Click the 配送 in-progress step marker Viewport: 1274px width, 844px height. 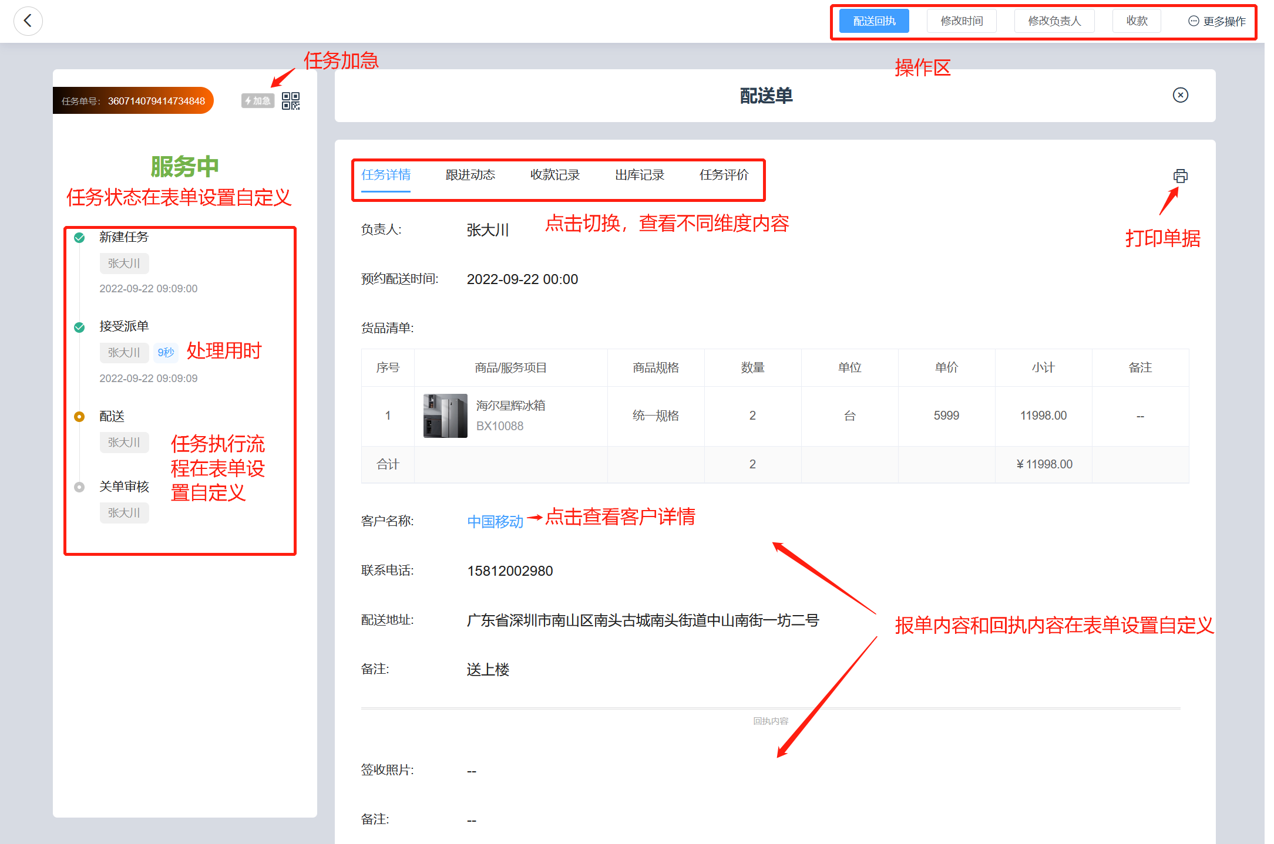(x=79, y=417)
